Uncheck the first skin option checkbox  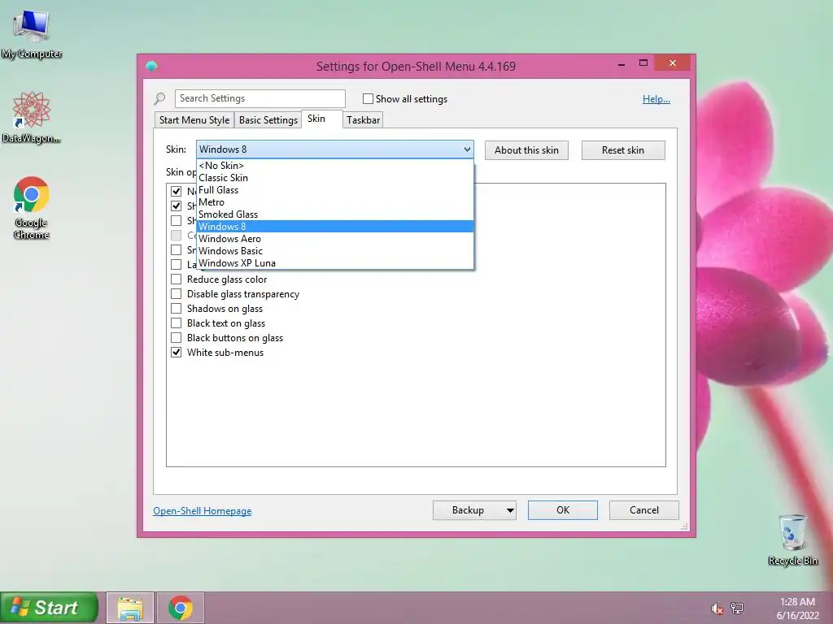[176, 191]
